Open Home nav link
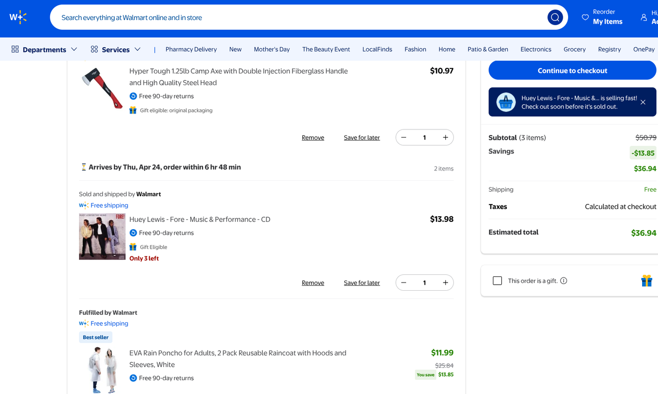 pos(447,49)
